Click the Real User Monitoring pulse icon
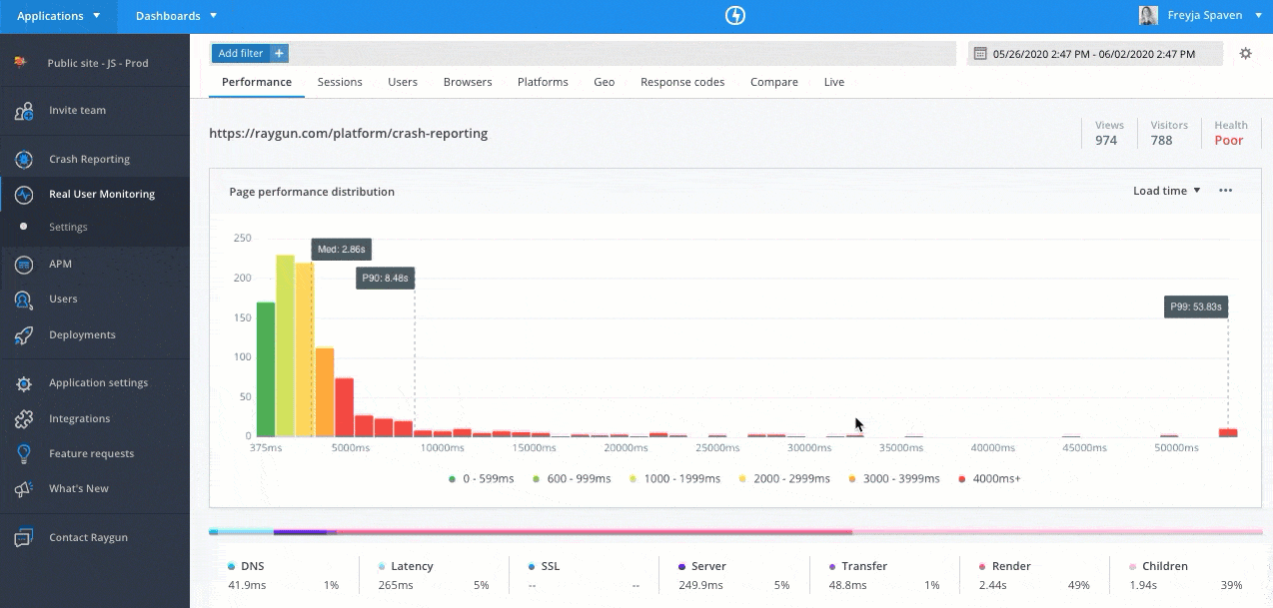1273x608 pixels. [24, 195]
